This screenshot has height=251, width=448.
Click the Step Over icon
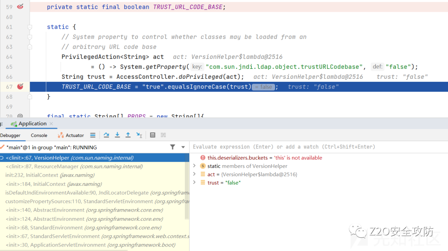(106, 135)
